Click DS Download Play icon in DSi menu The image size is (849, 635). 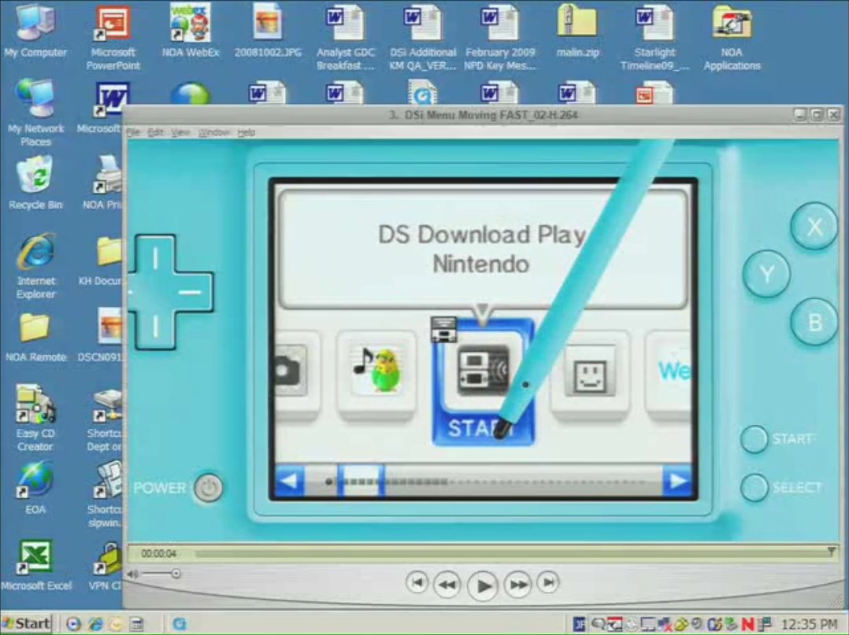(483, 371)
